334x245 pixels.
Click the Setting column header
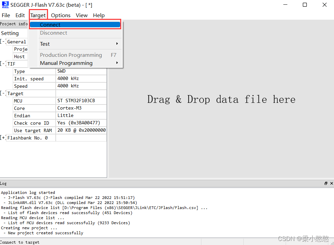10,33
